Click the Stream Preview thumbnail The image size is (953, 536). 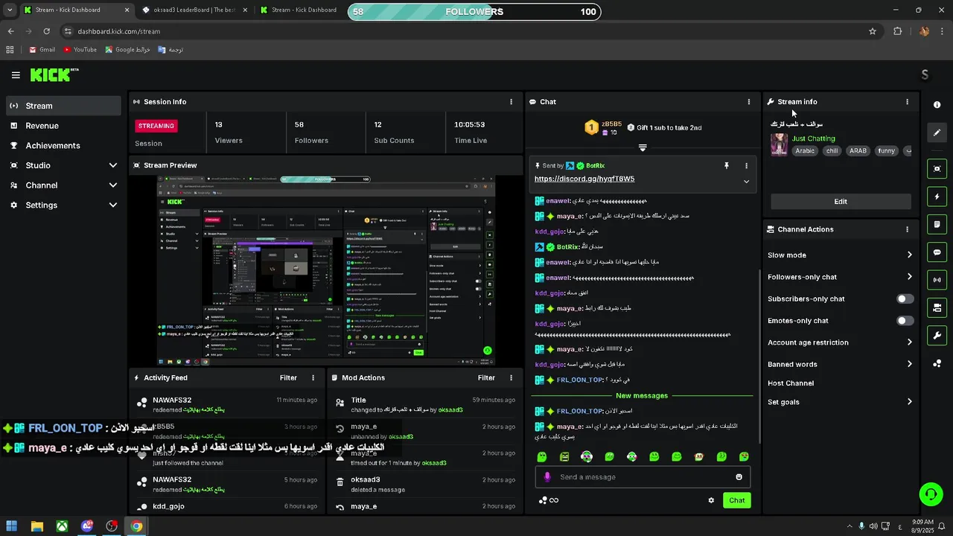[326, 271]
